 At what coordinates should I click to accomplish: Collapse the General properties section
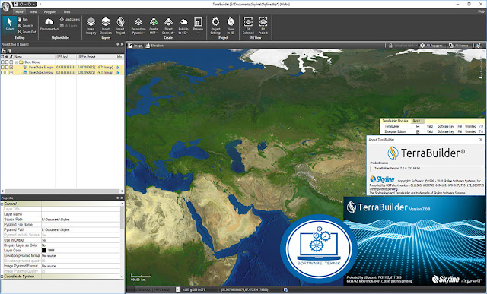2,204
